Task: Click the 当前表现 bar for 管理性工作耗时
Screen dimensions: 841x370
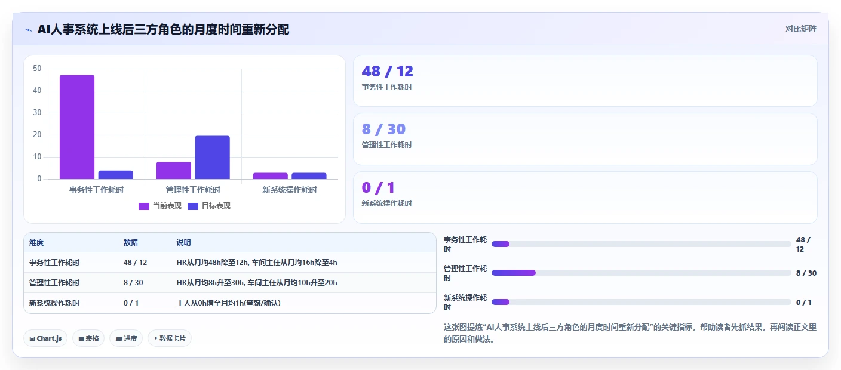Action: tap(174, 171)
